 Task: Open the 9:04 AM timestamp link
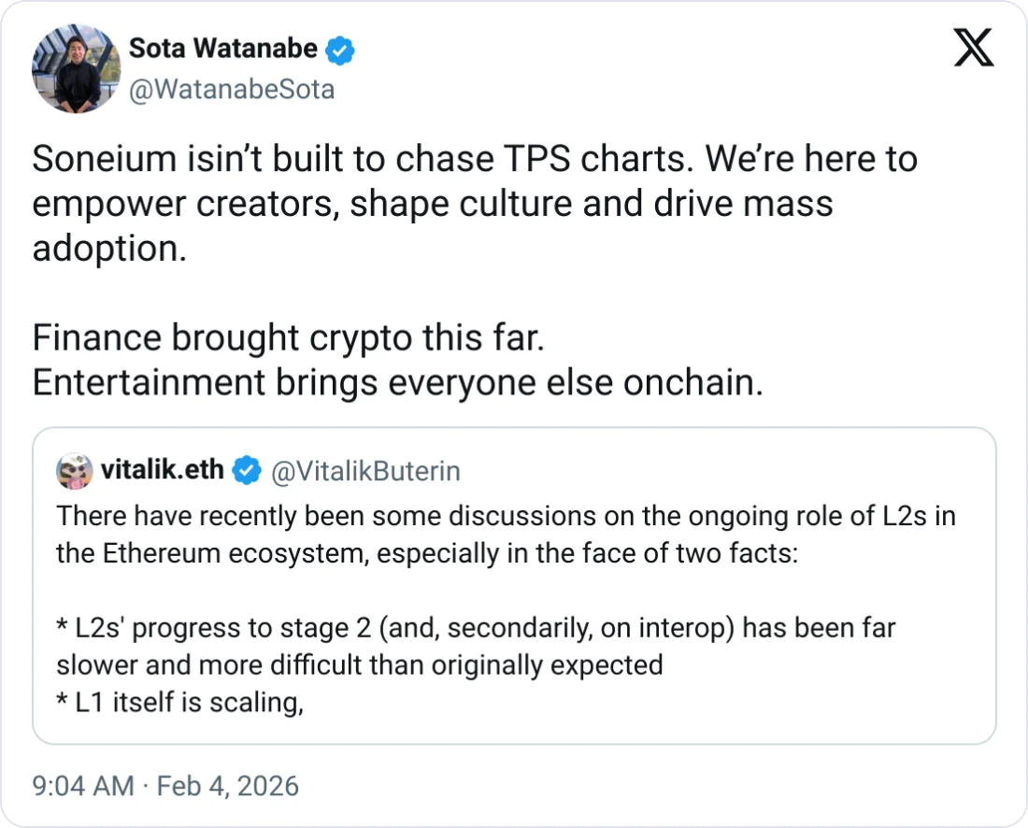(x=83, y=786)
